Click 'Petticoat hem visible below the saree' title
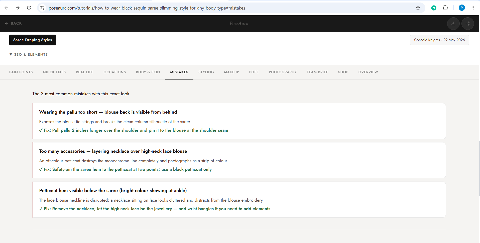This screenshot has height=243, width=480. point(113,191)
